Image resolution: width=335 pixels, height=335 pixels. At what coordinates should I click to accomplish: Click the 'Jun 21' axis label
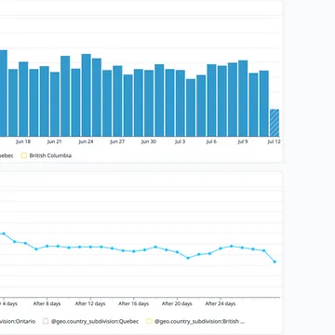tap(55, 141)
